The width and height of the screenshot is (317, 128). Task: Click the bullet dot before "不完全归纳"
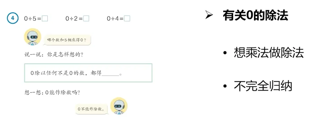(x=225, y=86)
